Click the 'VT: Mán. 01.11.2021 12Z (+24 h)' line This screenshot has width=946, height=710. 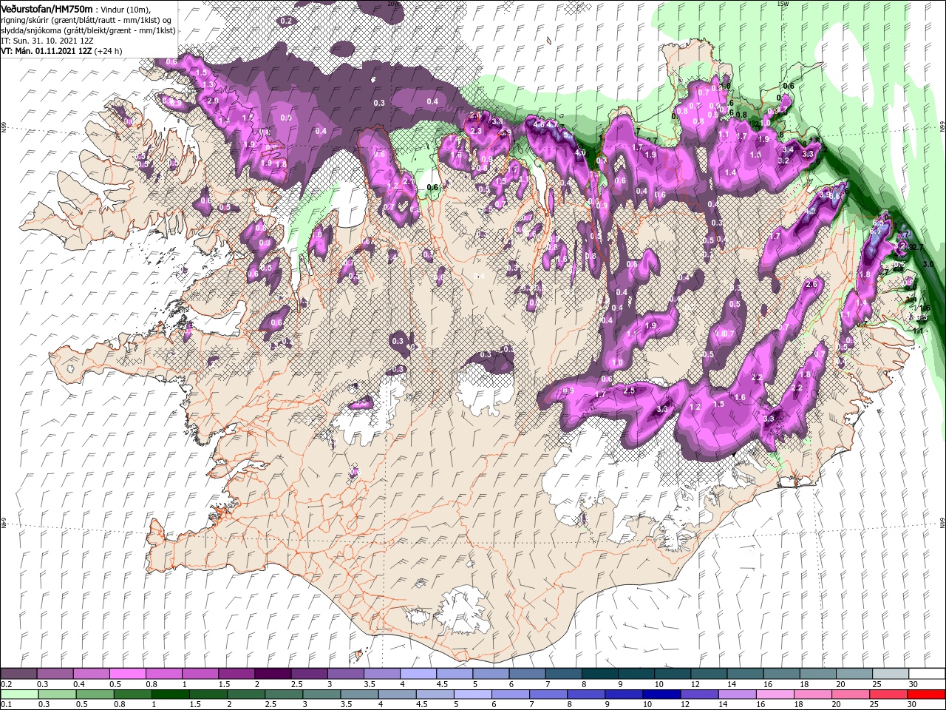[x=61, y=51]
